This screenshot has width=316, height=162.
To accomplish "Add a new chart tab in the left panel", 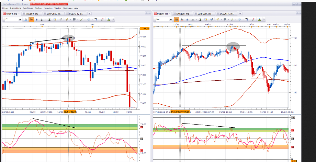I will tap(89, 13).
